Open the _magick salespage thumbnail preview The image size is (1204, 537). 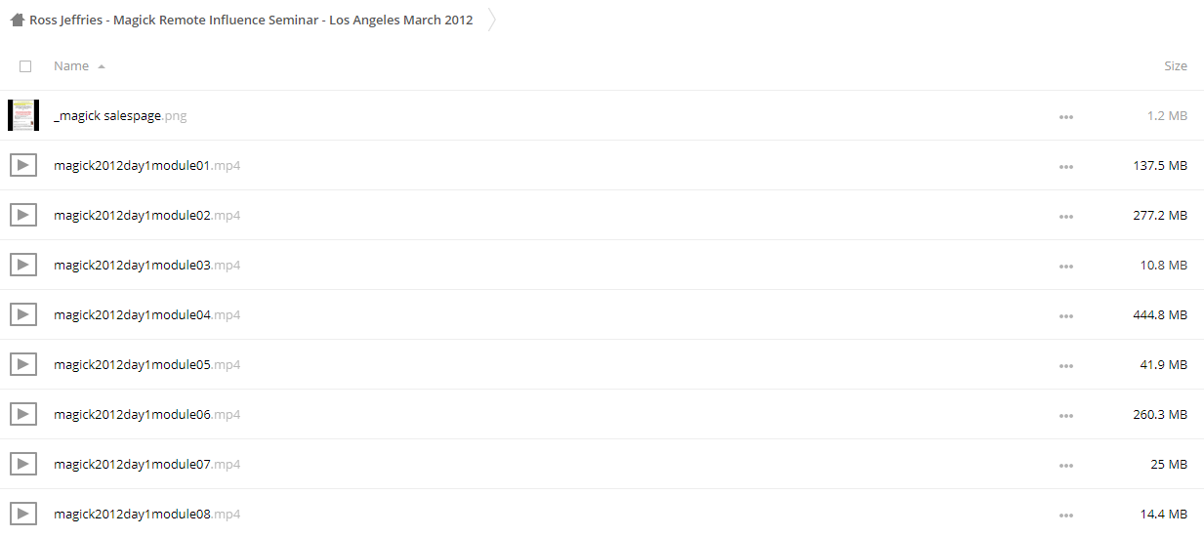23,115
